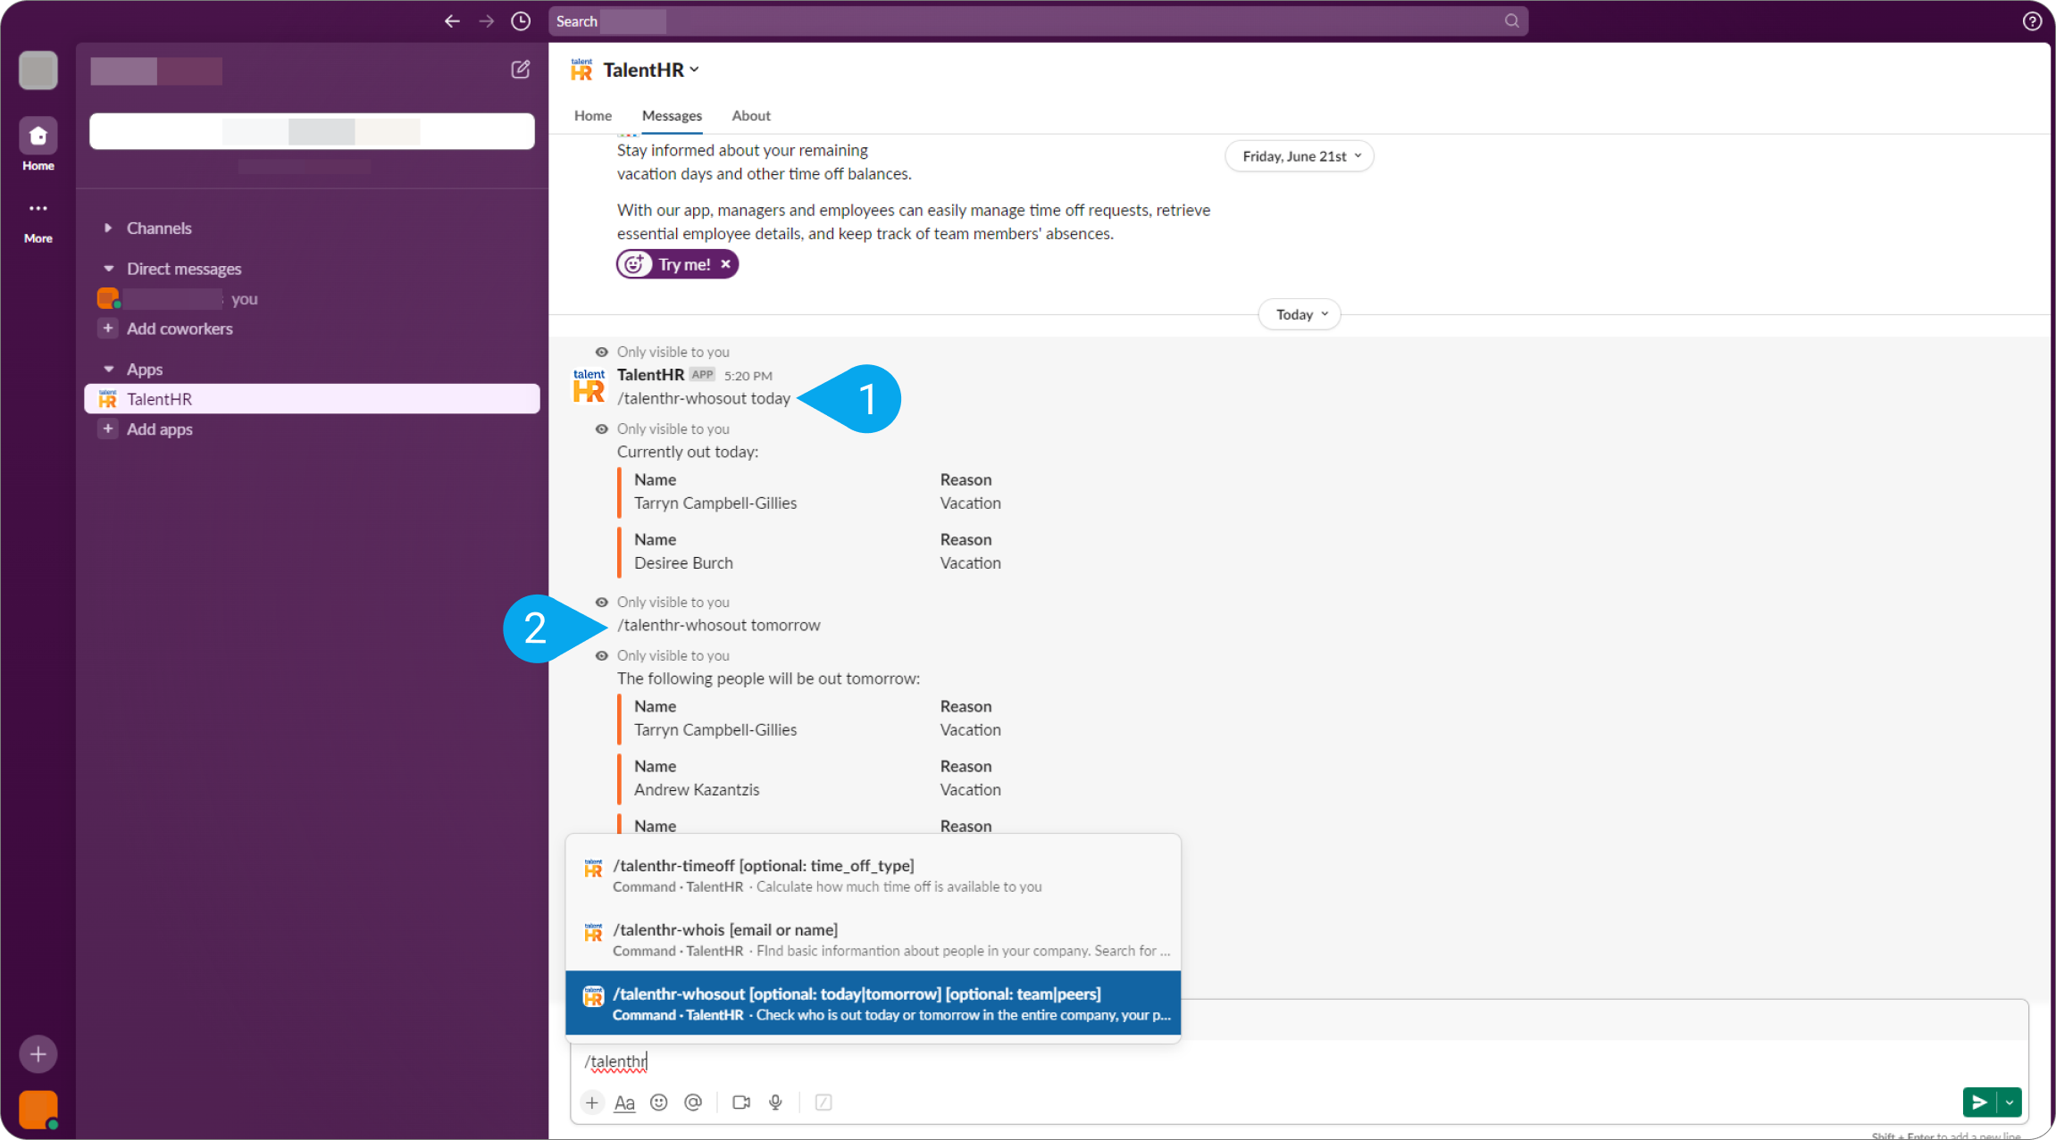Select the /talenthr-timeoff command suggestion
Screen dimensions: 2056x1140
pos(873,875)
